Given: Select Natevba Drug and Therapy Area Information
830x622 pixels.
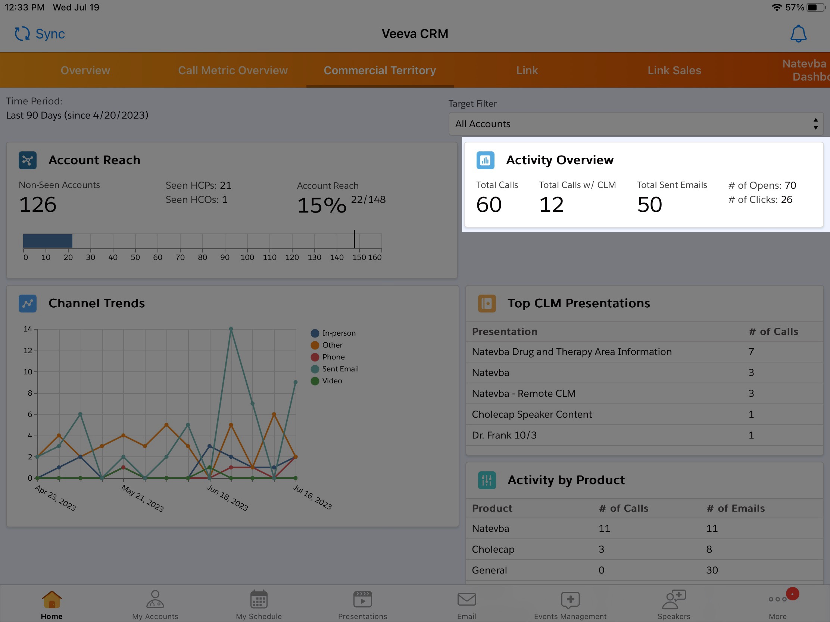Looking at the screenshot, I should [571, 352].
